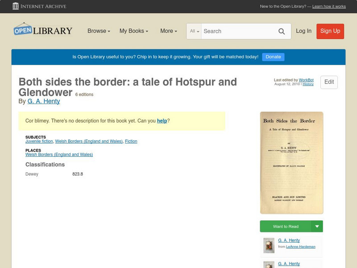The width and height of the screenshot is (357, 268).
Task: Click the book cover image of Both Sides the Border
Action: 291,162
